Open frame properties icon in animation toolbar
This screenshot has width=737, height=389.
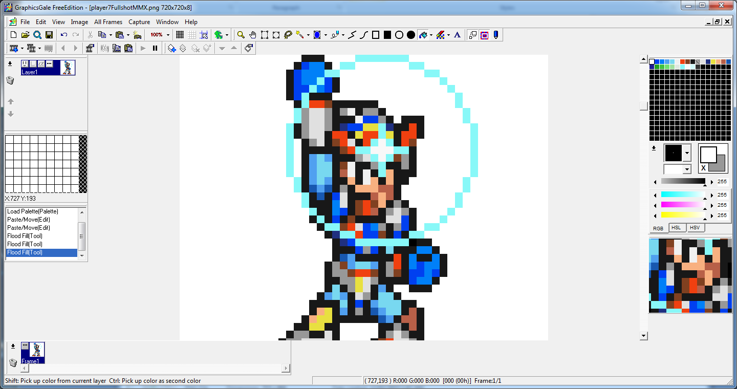[x=90, y=48]
